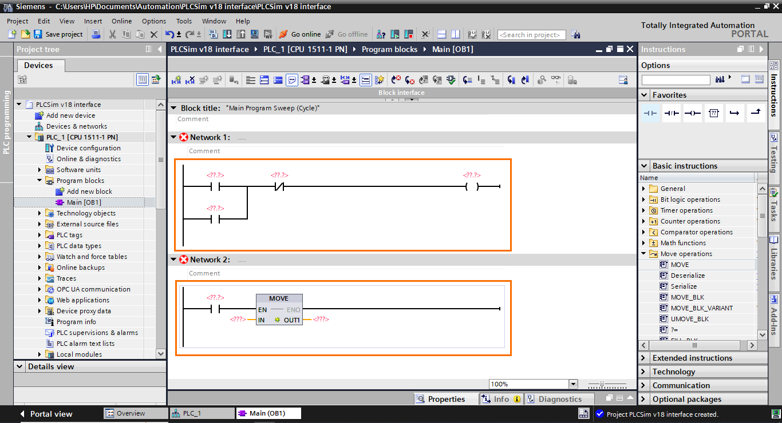Click the cut scissors icon
782x423 pixels.
coord(113,34)
